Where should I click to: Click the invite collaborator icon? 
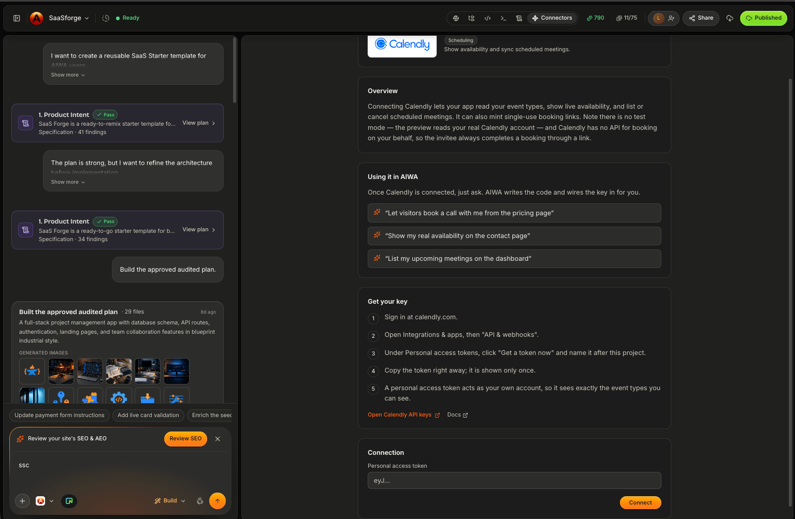click(671, 18)
